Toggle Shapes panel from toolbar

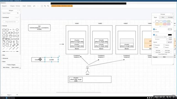[x=12, y=6]
